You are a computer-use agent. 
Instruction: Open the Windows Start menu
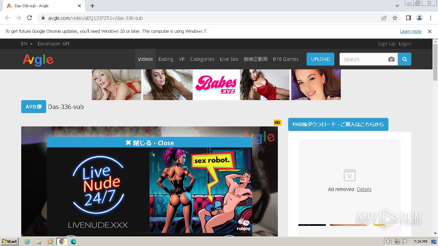[x=10, y=241]
